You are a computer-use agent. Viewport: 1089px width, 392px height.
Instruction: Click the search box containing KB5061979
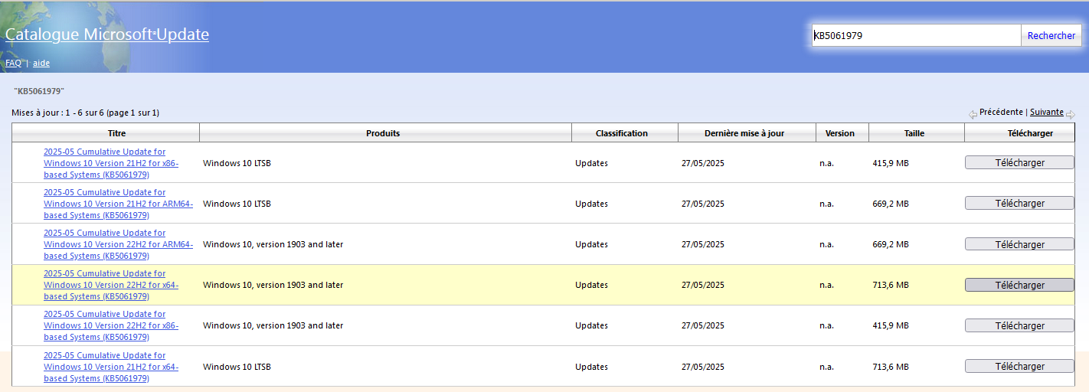click(916, 35)
